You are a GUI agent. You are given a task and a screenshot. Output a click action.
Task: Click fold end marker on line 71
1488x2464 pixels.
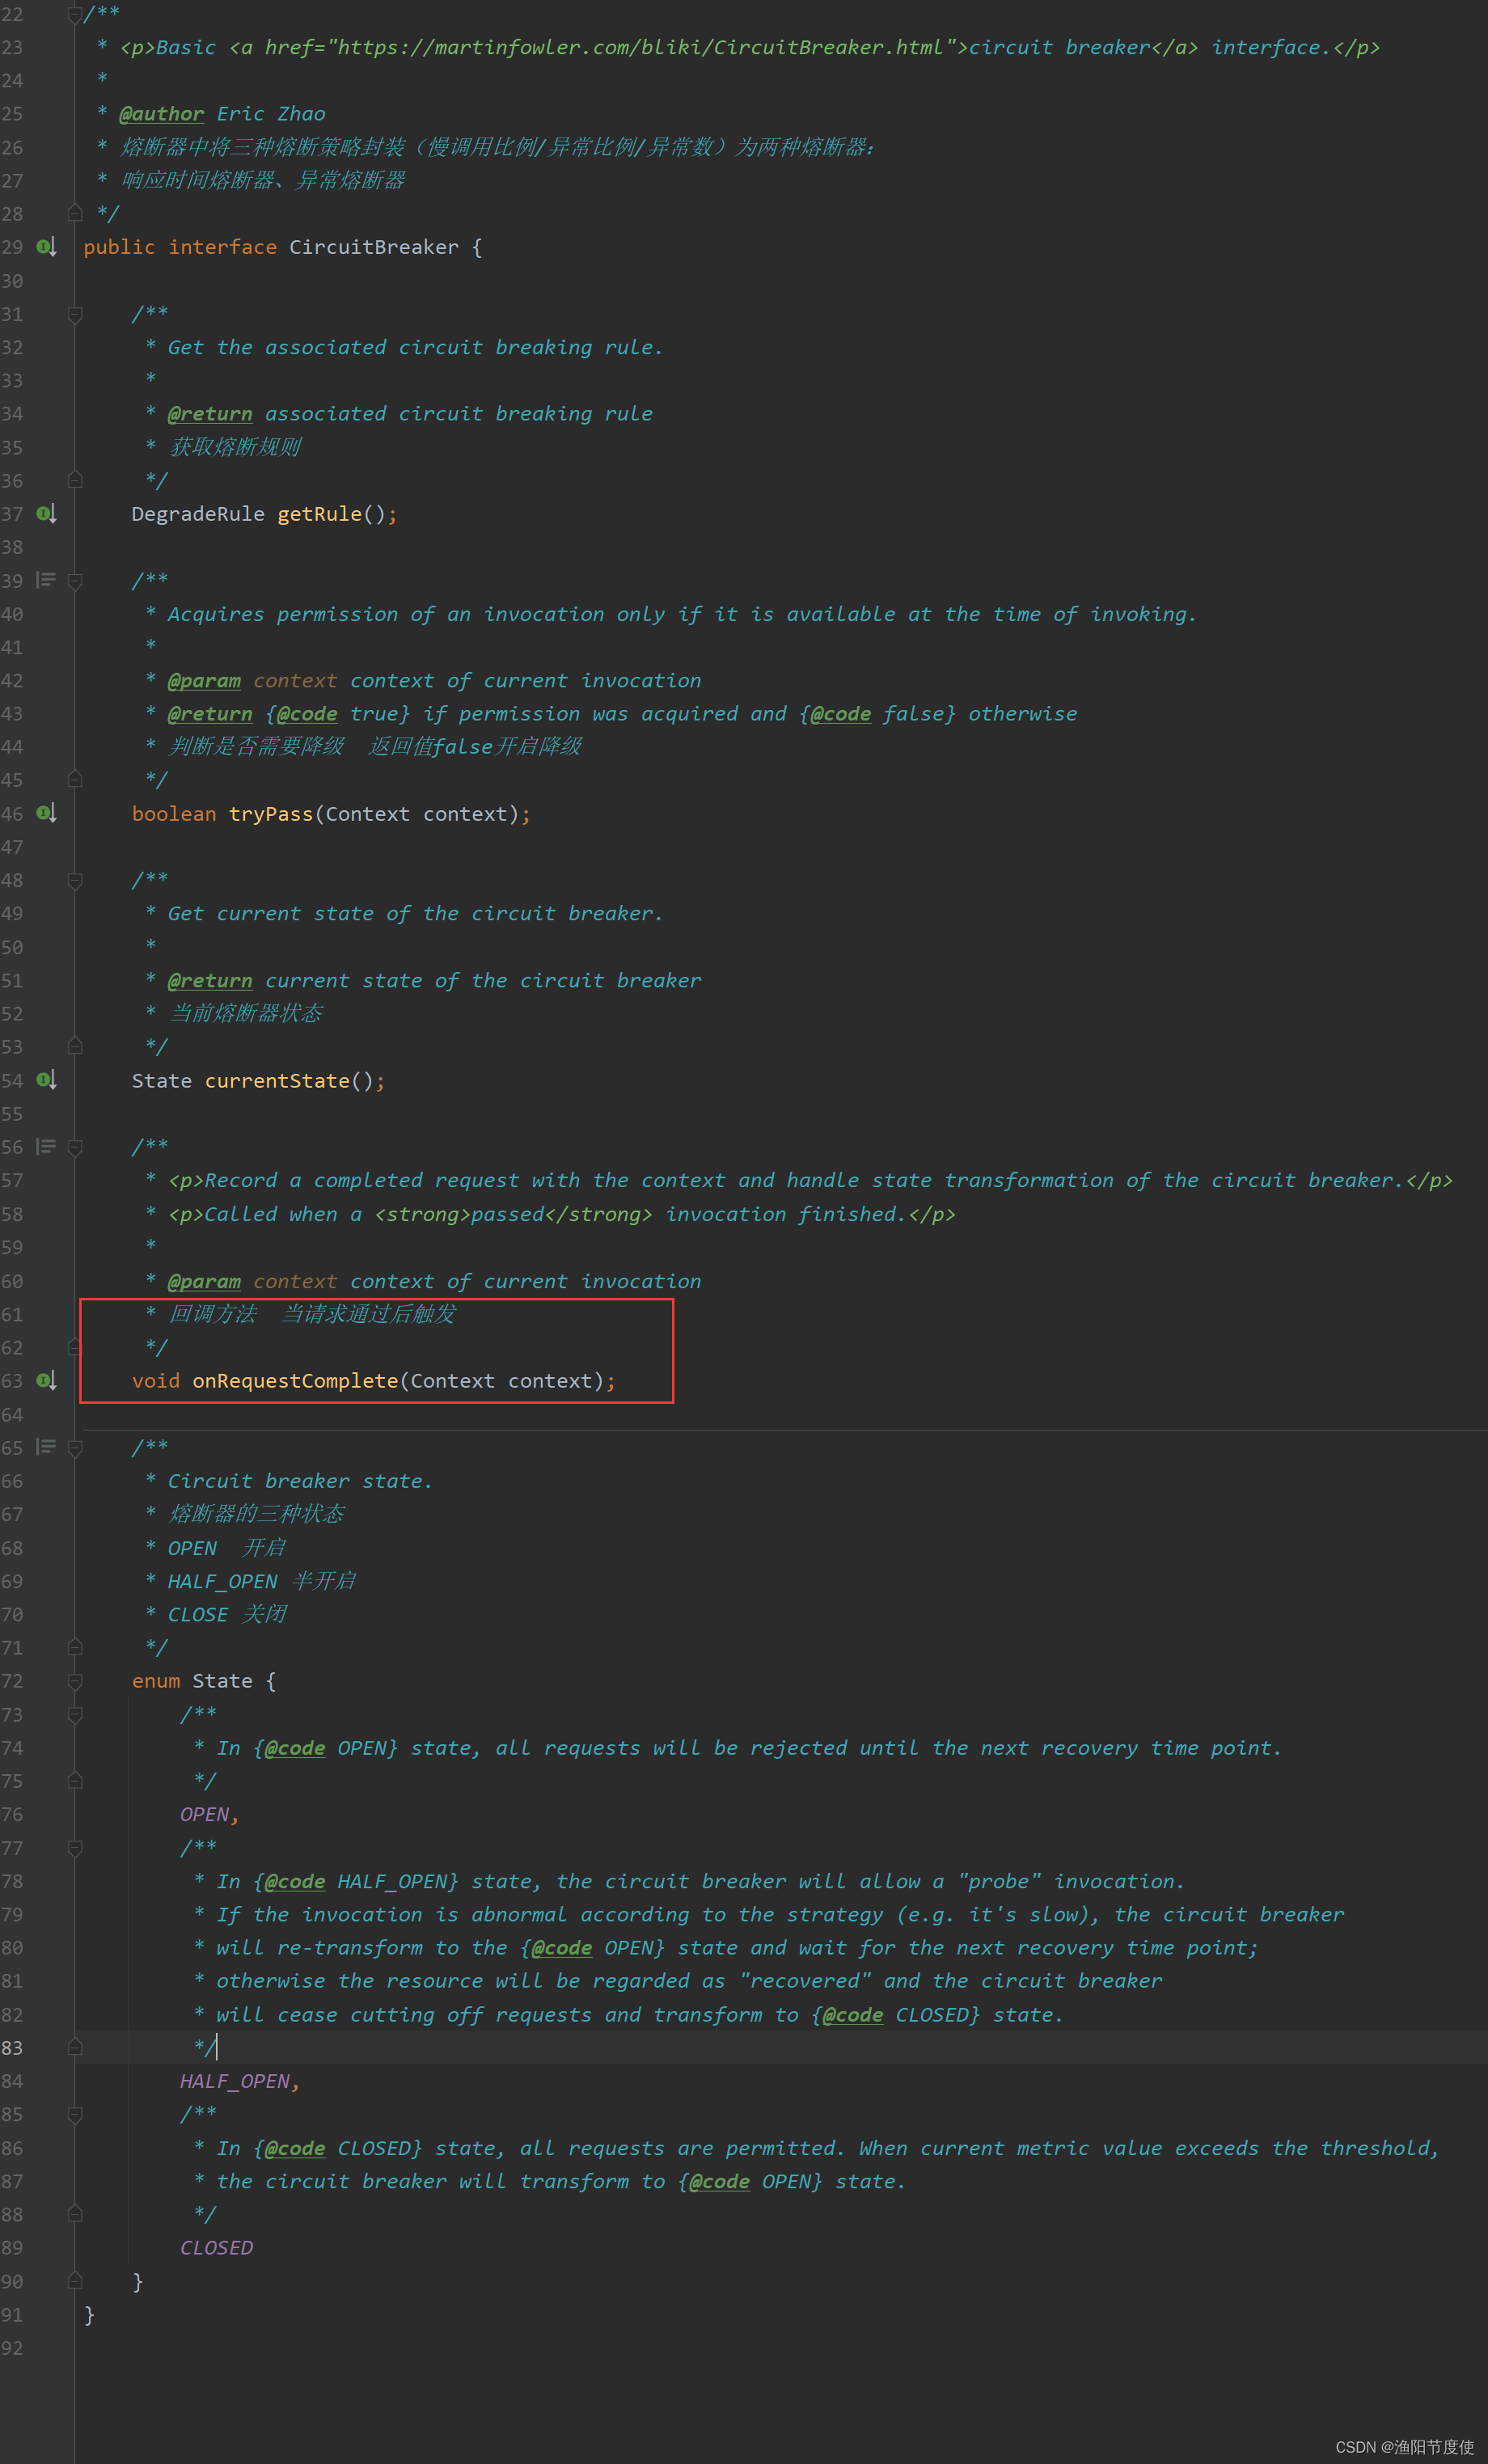tap(75, 1647)
